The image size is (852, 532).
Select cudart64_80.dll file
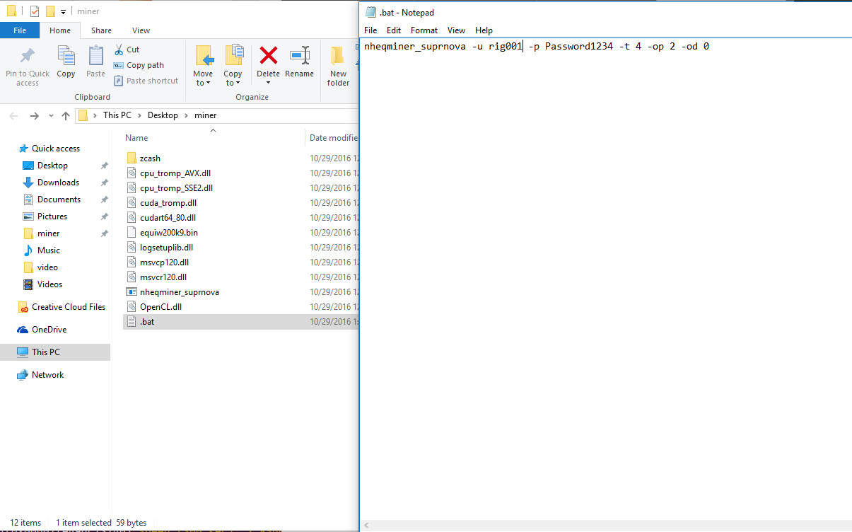pos(168,218)
